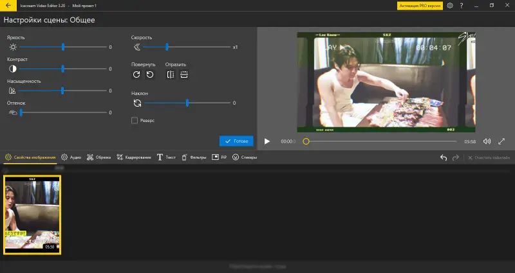Rotate the scene clockwise
Image resolution: width=515 pixels, height=273 pixels.
point(136,75)
